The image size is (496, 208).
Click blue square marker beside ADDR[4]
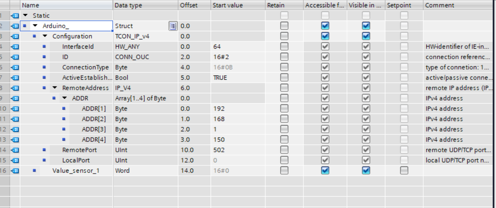point(64,139)
